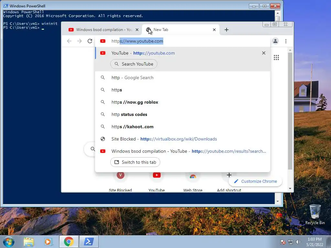The height and width of the screenshot is (248, 331).
Task: Maximize the Chrome window
Action: click(x=275, y=25)
